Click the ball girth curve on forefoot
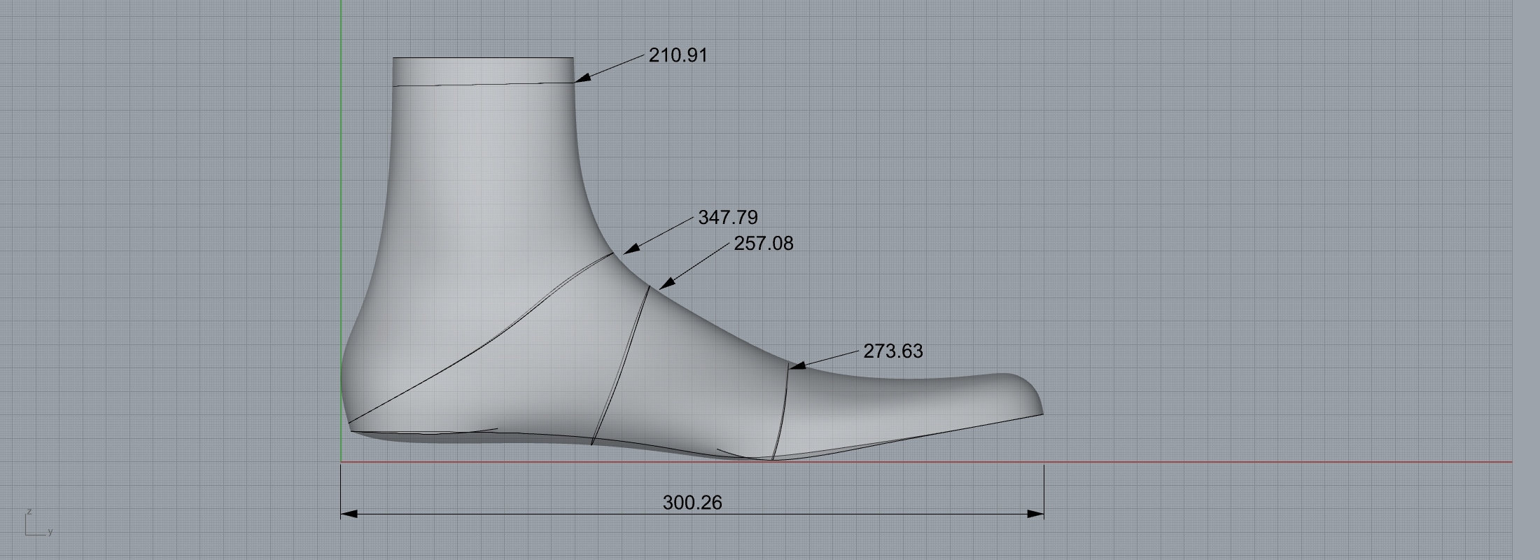This screenshot has width=1540, height=560. pos(783,413)
